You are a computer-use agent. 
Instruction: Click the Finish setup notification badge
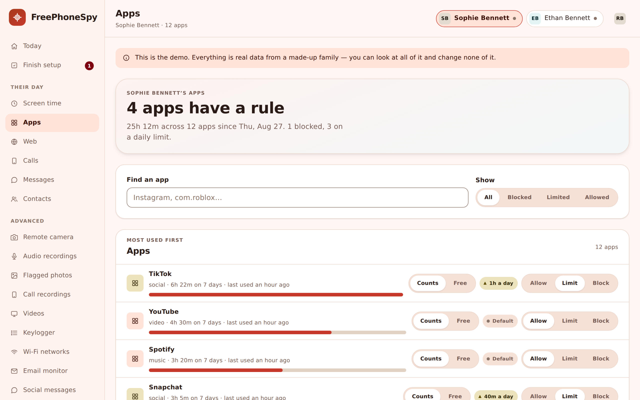[x=89, y=65]
